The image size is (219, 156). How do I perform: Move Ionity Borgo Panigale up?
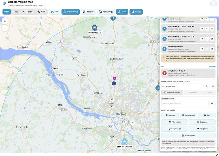(202, 49)
